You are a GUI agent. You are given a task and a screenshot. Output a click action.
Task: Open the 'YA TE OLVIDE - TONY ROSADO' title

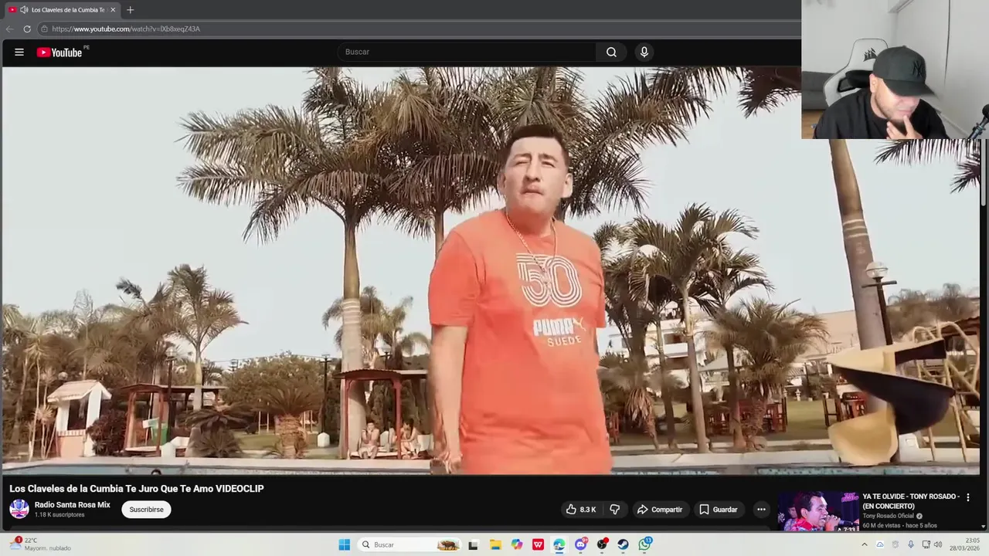click(911, 501)
